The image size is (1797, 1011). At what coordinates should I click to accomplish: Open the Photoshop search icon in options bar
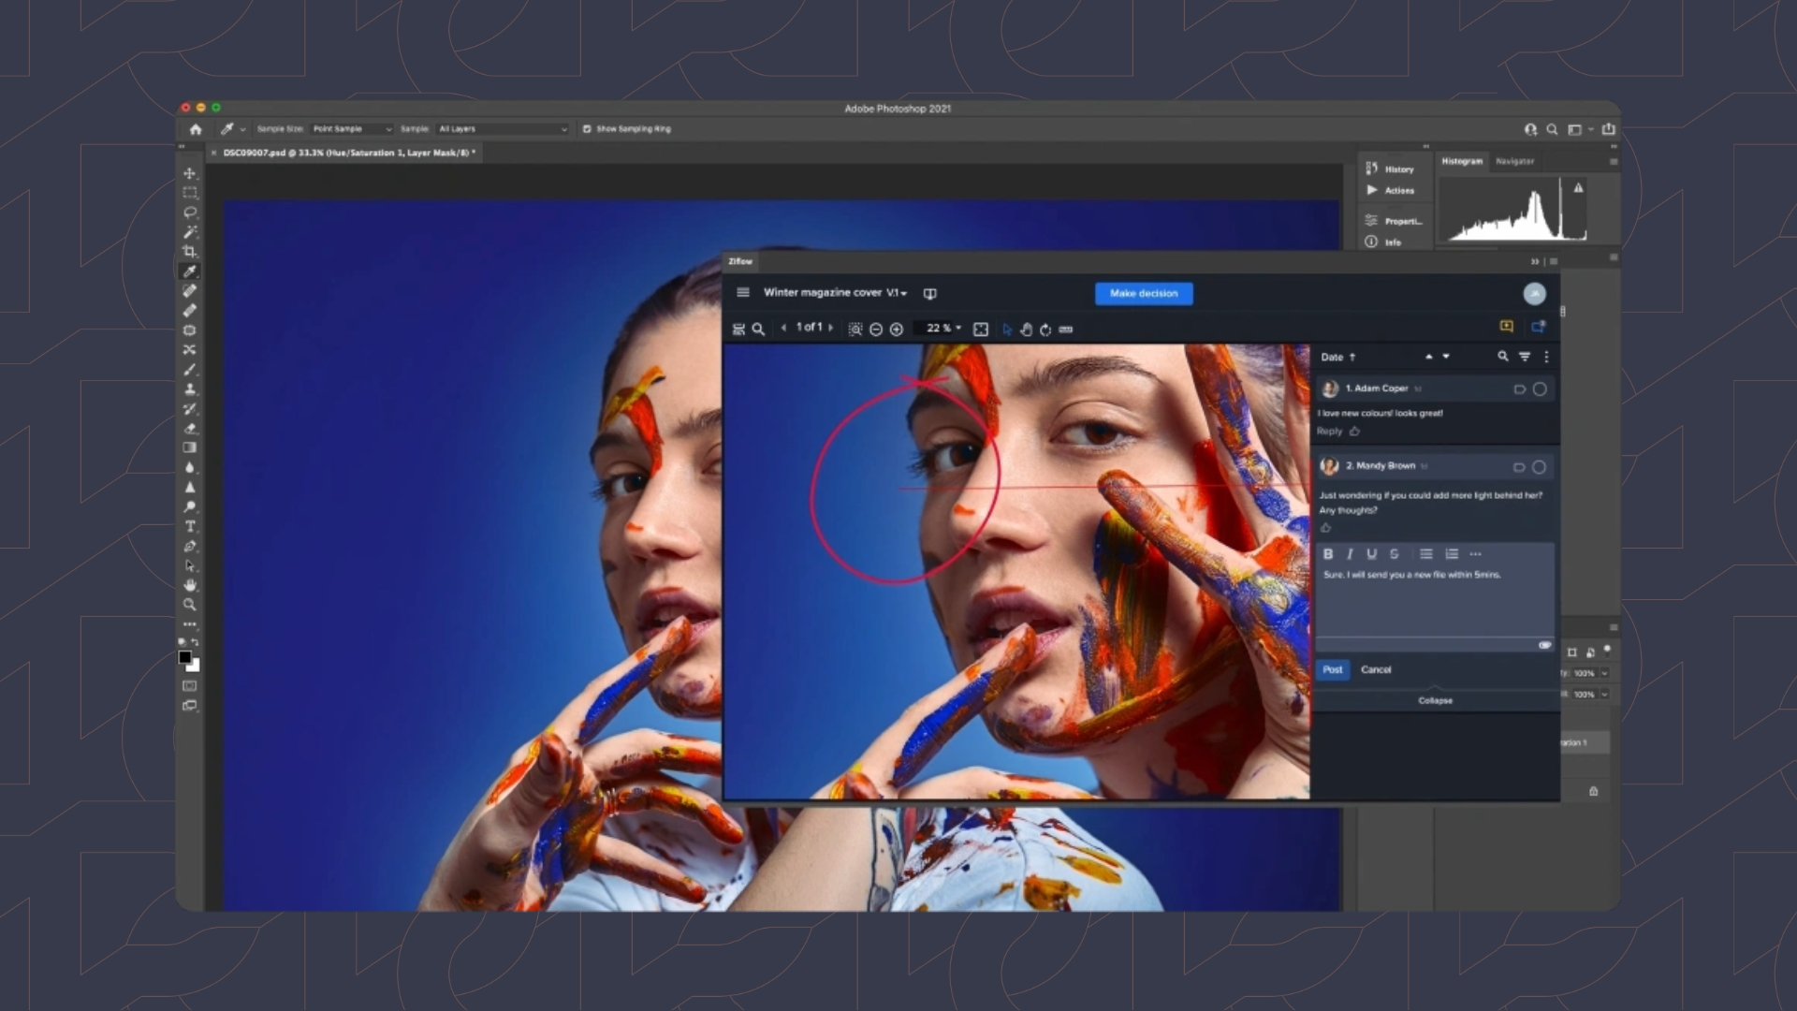click(1552, 129)
